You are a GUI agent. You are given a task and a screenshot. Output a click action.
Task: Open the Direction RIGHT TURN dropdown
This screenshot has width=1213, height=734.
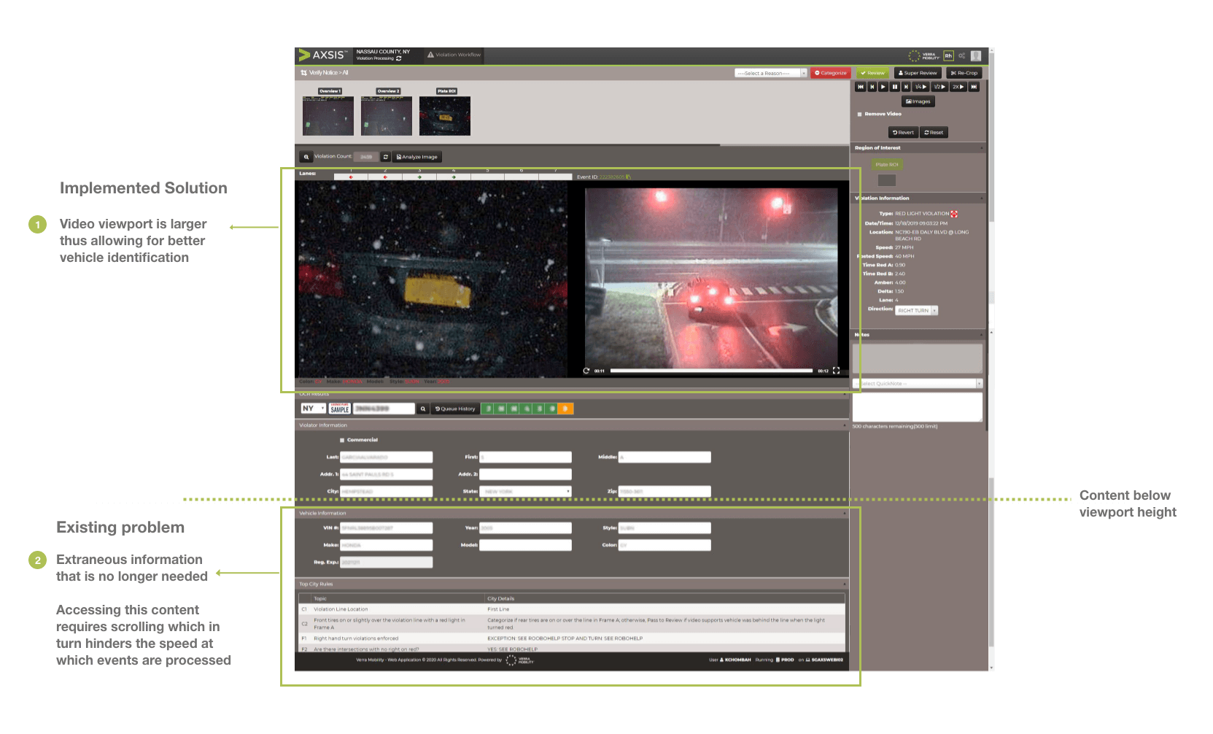click(x=916, y=311)
